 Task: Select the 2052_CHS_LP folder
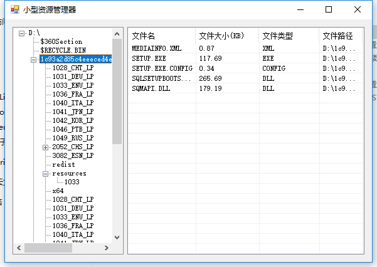coord(73,147)
